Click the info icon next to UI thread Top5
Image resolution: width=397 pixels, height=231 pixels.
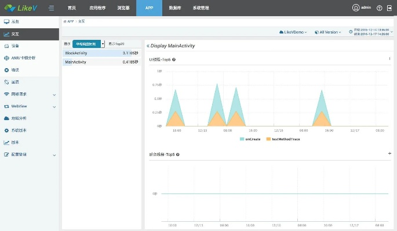pyautogui.click(x=174, y=59)
